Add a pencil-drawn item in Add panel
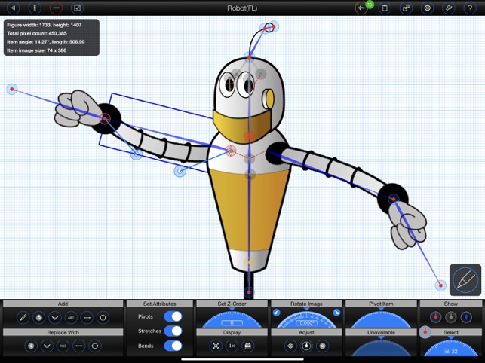 pos(23,318)
